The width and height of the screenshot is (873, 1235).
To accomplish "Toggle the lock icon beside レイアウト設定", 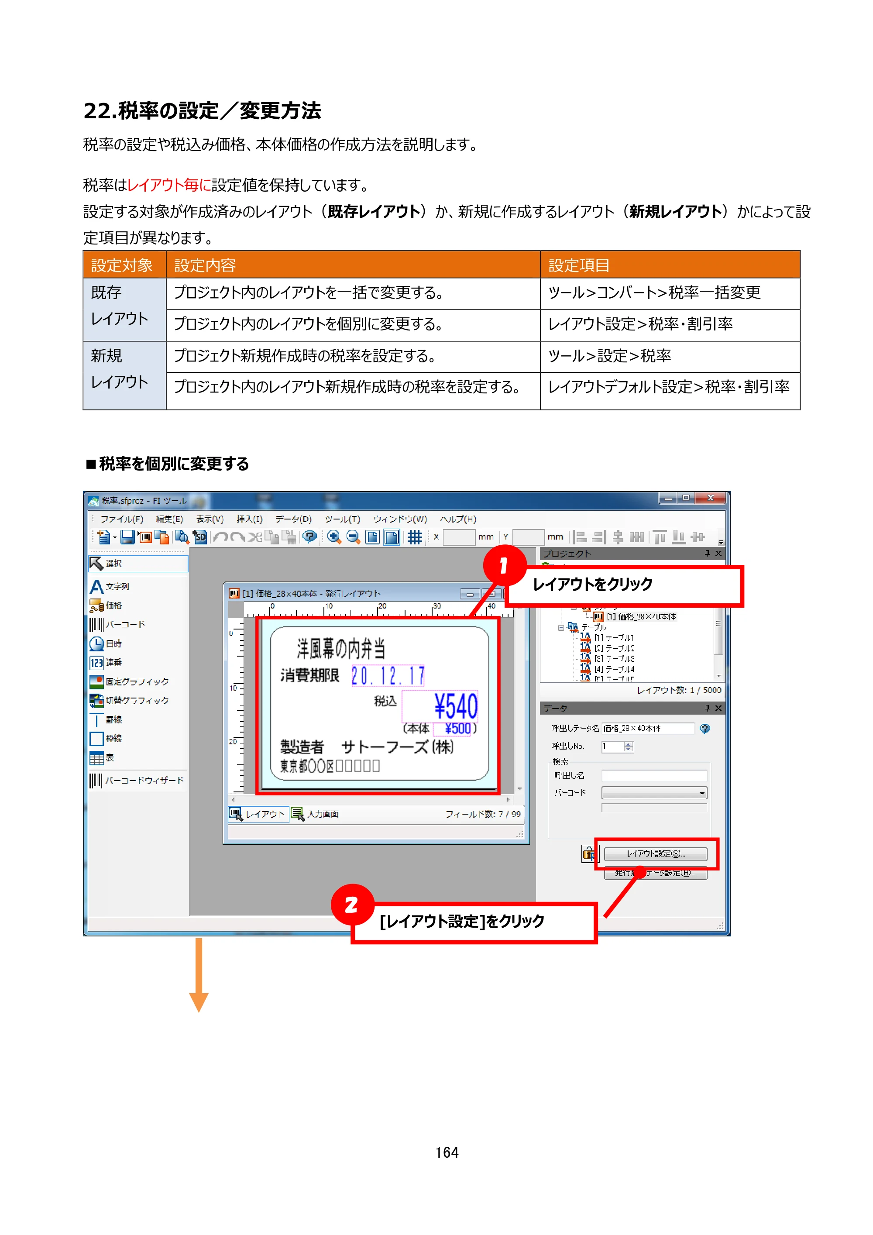I will pos(590,853).
